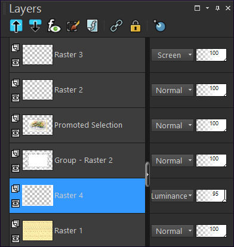
Task: Click the edit selection brush icon
Action: pyautogui.click(x=73, y=26)
